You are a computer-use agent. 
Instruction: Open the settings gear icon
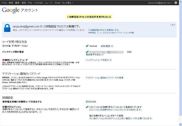pyautogui.click(x=176, y=3)
